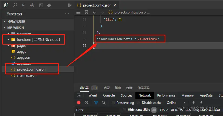Switch to the 调试器 panel tab
Screen dimensions: 223x116
84,88
